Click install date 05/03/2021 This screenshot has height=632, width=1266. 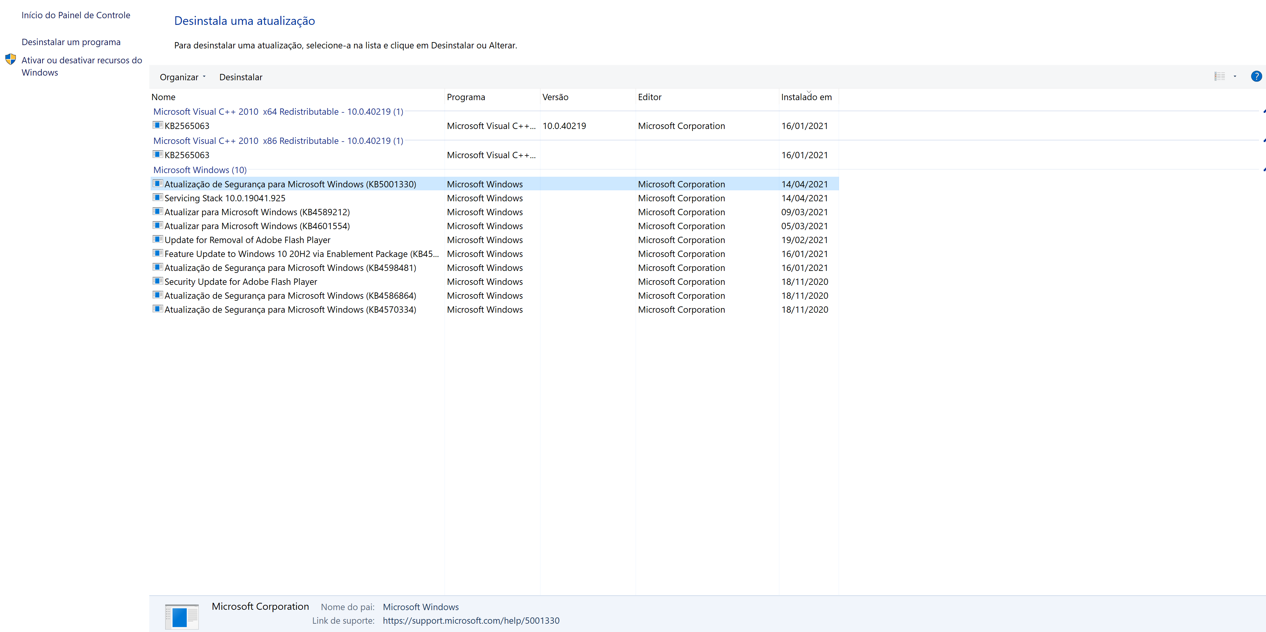[805, 226]
